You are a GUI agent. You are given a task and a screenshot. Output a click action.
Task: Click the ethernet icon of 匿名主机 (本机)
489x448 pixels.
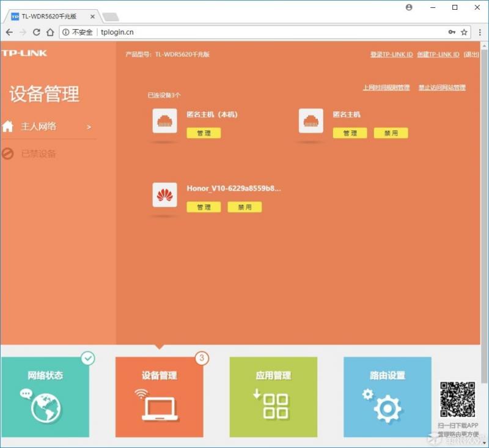pos(164,121)
